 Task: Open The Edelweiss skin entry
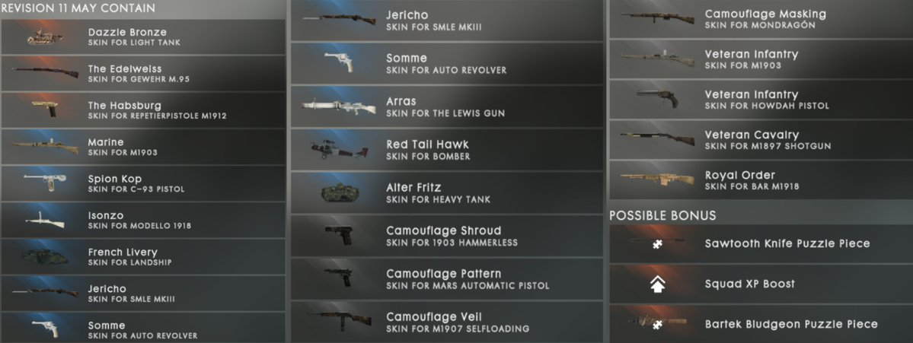click(x=143, y=73)
